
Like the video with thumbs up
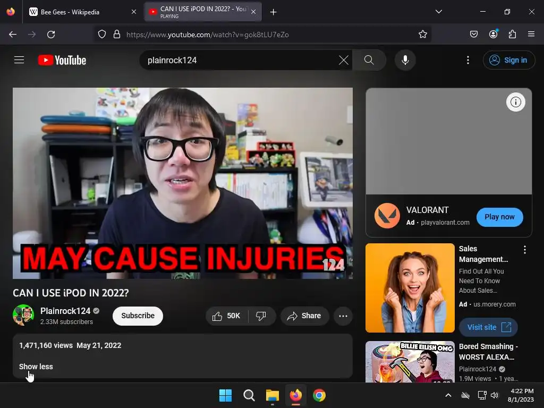pyautogui.click(x=226, y=316)
